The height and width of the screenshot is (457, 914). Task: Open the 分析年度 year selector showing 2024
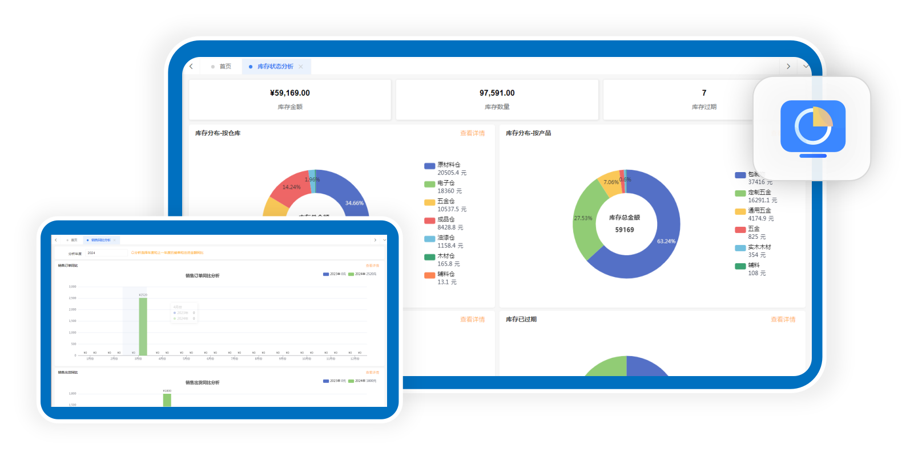point(106,253)
